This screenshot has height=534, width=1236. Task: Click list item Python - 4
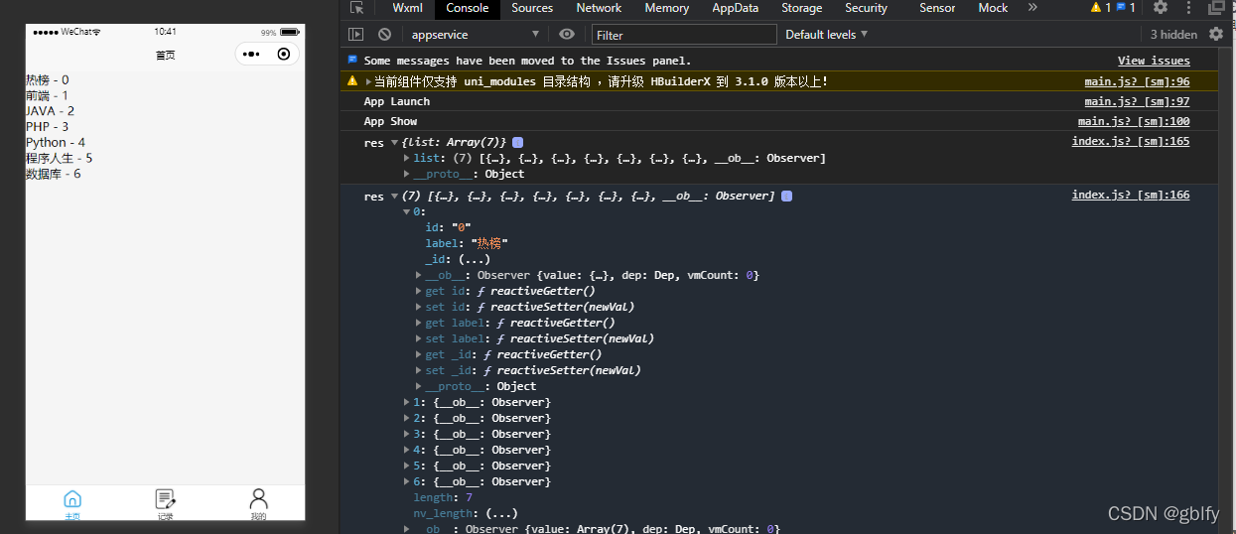click(x=56, y=143)
